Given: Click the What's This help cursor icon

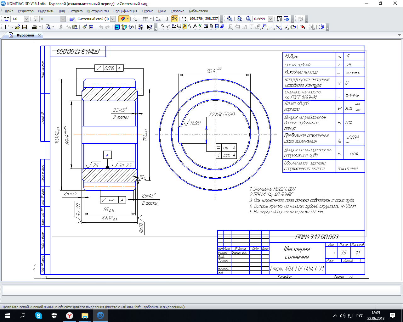Looking at the screenshot, I should click(x=150, y=27).
